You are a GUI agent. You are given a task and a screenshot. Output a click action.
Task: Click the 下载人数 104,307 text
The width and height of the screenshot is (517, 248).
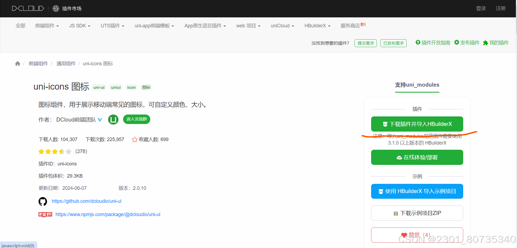pyautogui.click(x=58, y=139)
